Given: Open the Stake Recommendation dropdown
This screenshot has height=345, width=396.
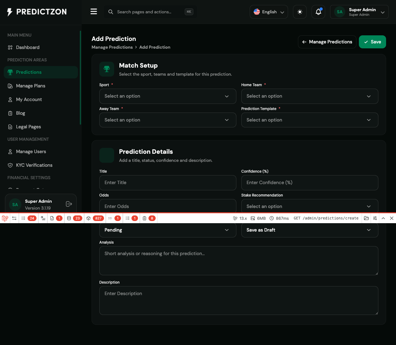Looking at the screenshot, I should tap(310, 206).
